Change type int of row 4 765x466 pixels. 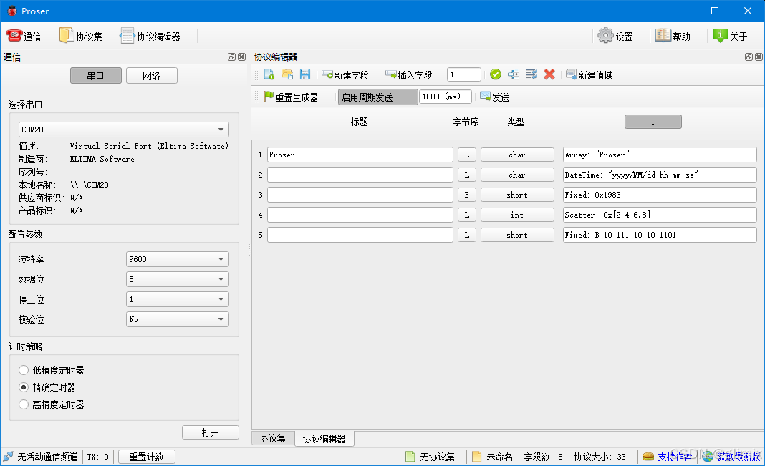517,215
